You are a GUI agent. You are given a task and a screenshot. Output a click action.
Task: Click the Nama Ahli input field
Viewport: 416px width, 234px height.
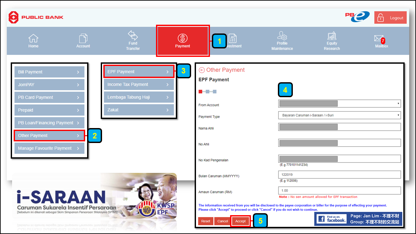point(340,127)
